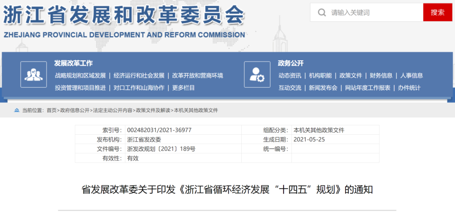This screenshot has height=213, width=455.
Task: Go to 机构职能 page
Action: tap(320, 76)
